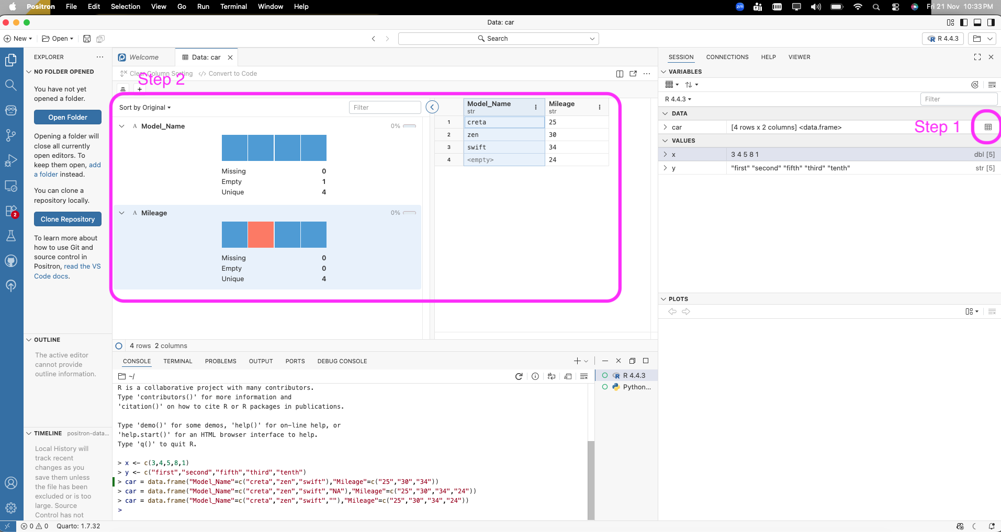Viewport: 1001px width, 532px height.
Task: Open Source Control view in activity bar
Action: pyautogui.click(x=11, y=135)
